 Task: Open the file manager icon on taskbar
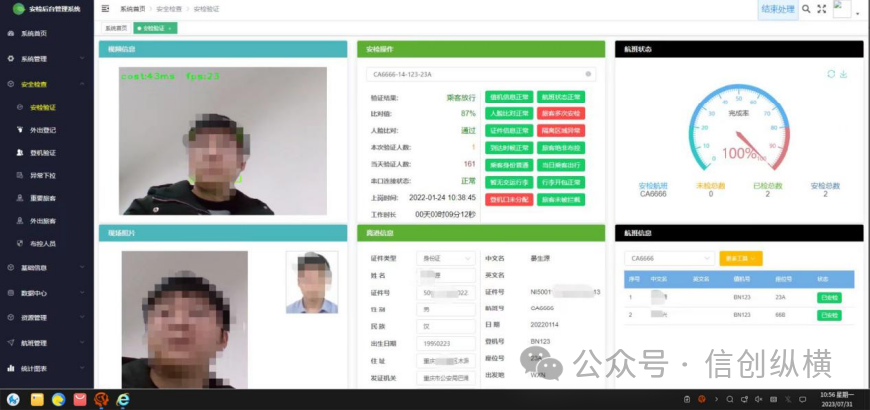tap(37, 399)
